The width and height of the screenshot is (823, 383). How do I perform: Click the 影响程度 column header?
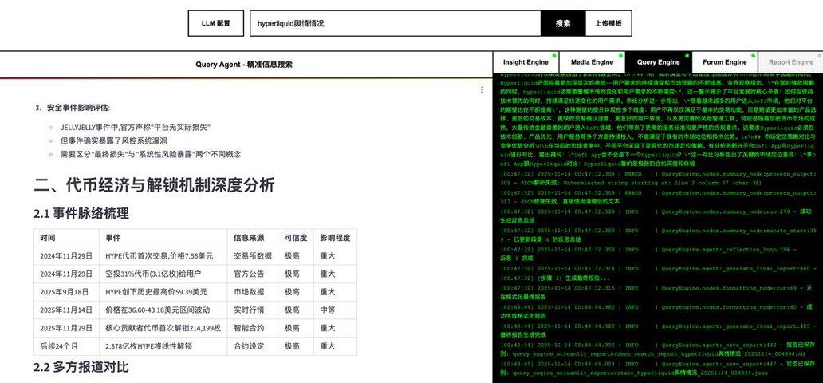click(334, 238)
